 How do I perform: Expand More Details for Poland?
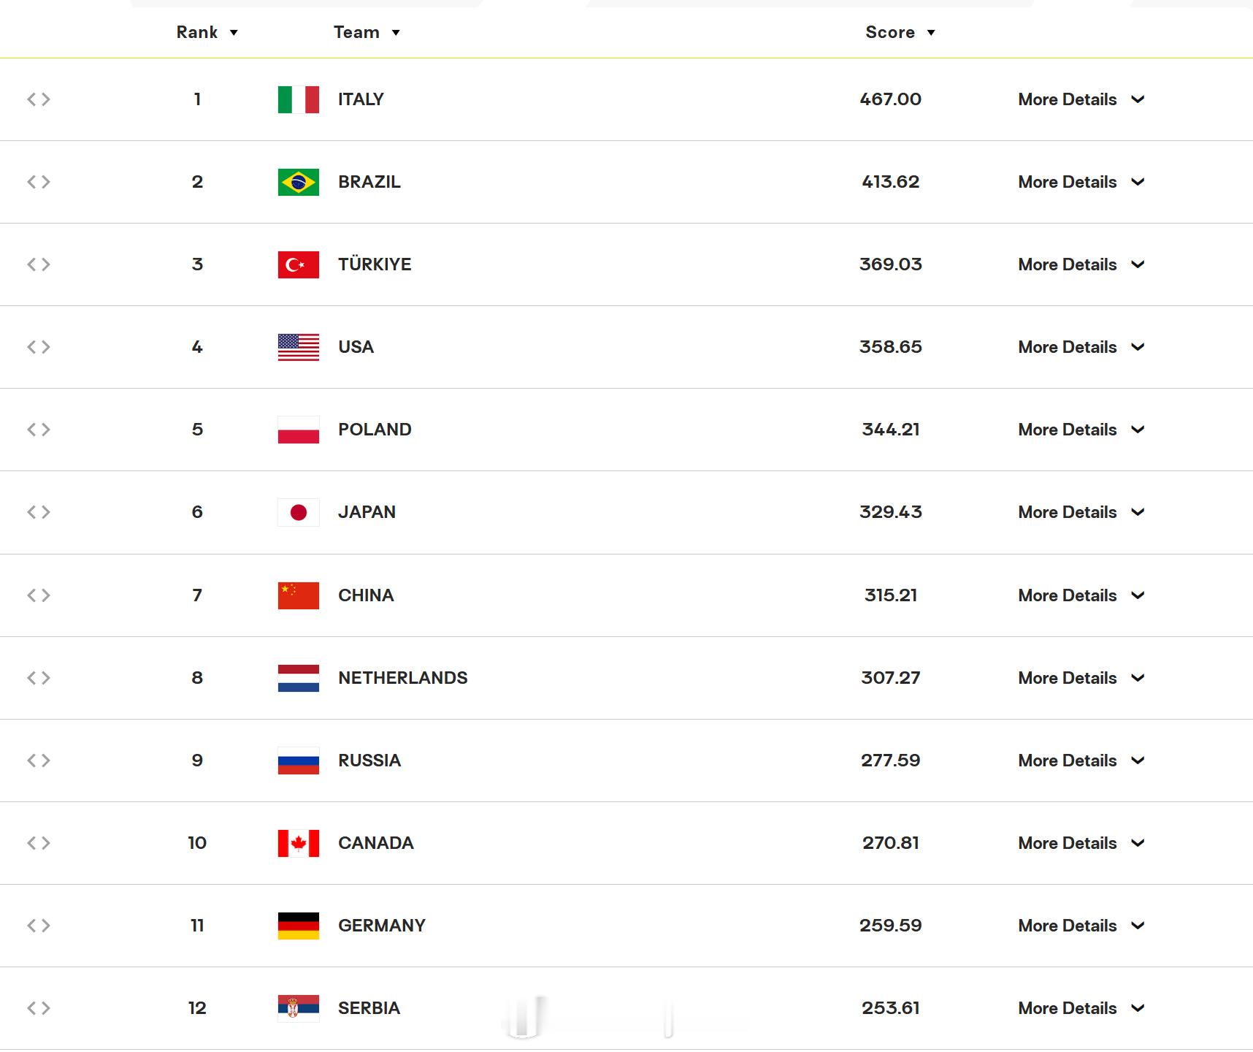point(1081,430)
